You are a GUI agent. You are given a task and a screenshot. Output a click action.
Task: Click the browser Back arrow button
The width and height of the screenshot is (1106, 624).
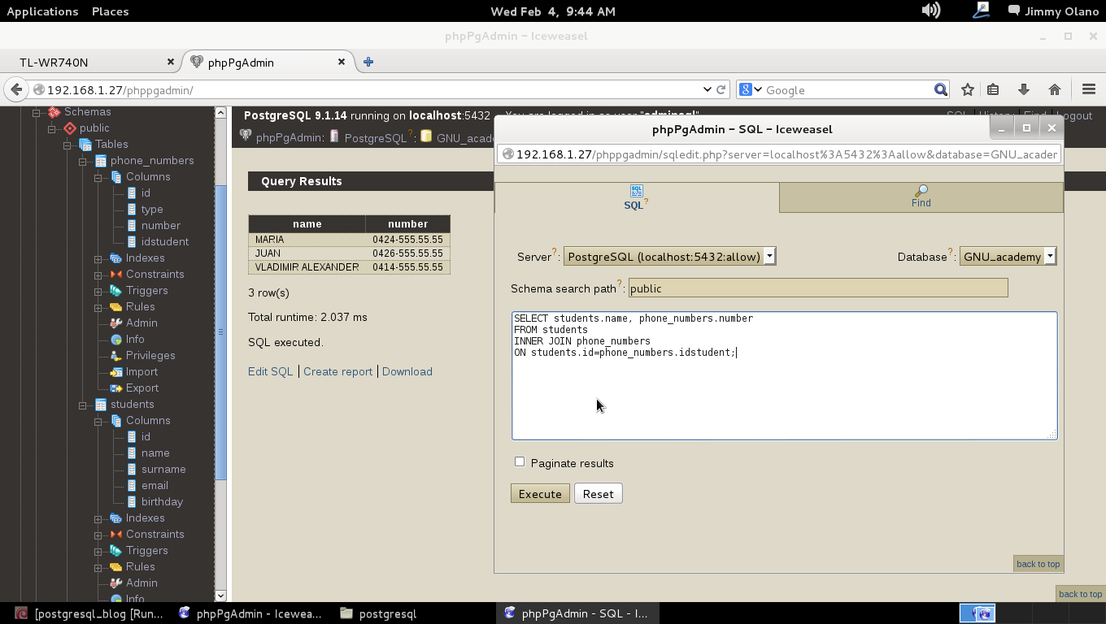click(16, 89)
